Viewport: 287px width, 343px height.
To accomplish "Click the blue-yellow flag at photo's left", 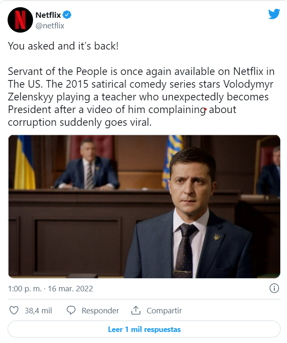I will [x=25, y=163].
